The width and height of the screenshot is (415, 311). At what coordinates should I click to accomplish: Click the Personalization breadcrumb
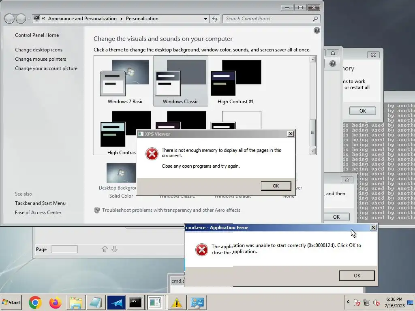point(142,19)
